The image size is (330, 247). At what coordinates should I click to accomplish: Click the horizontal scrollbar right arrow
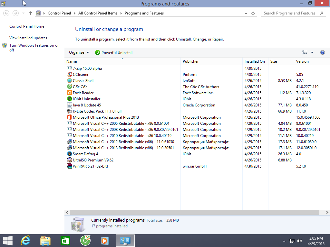pyautogui.click(x=327, y=213)
